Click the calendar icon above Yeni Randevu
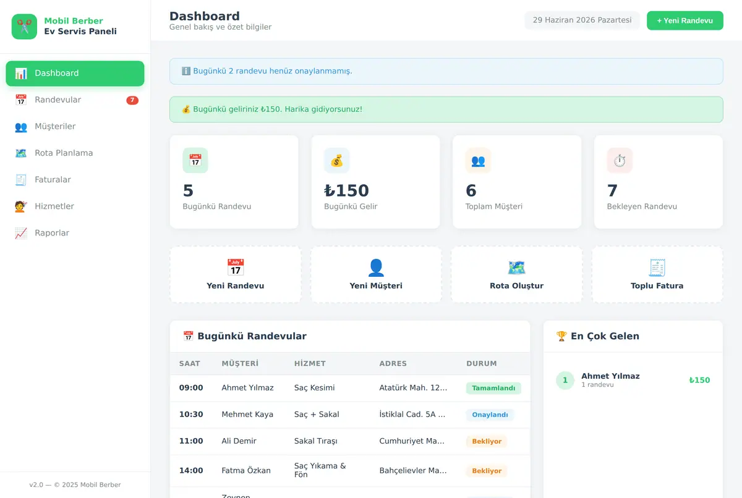The width and height of the screenshot is (742, 498). pos(236,268)
